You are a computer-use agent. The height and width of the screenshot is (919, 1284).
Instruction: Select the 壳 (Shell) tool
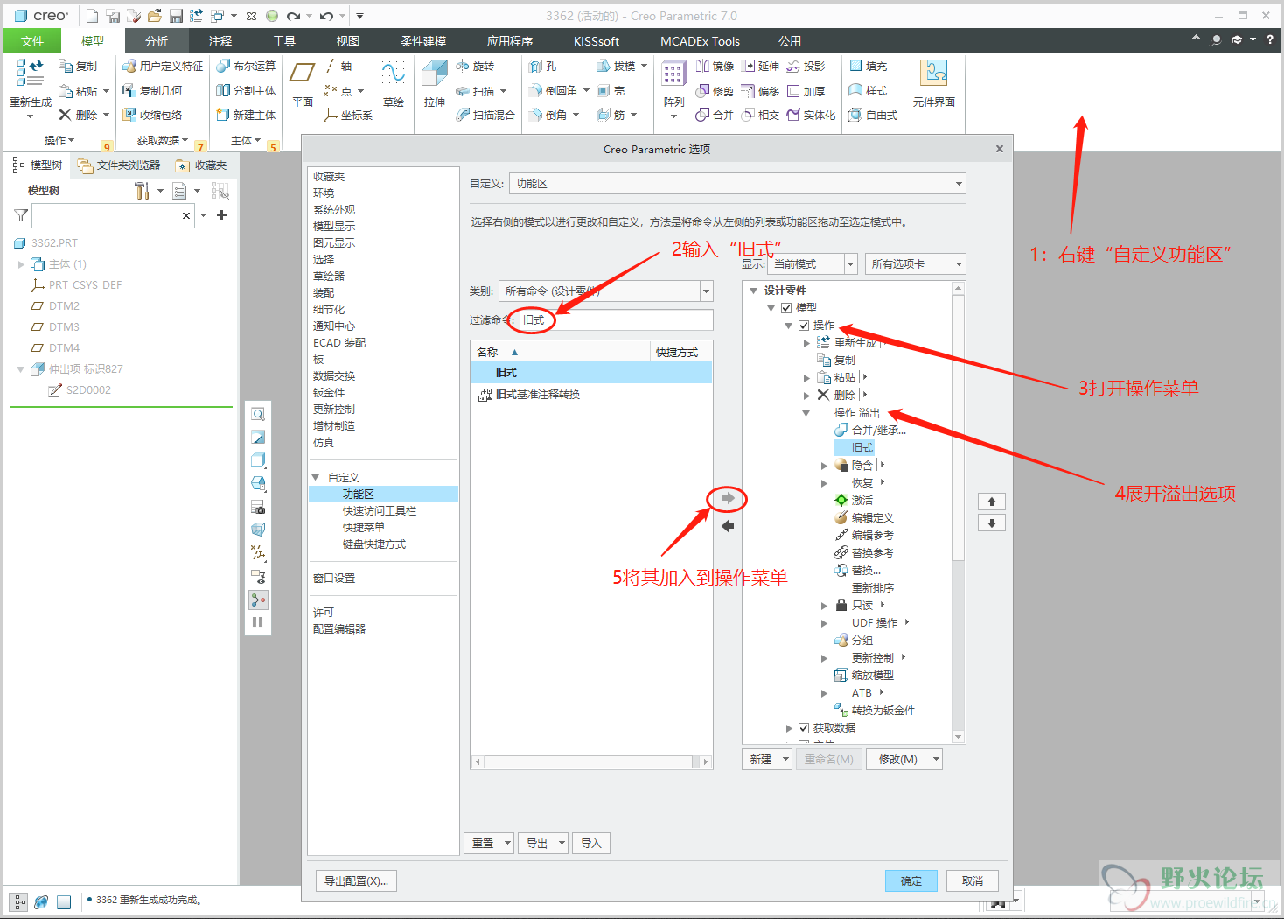(x=611, y=91)
